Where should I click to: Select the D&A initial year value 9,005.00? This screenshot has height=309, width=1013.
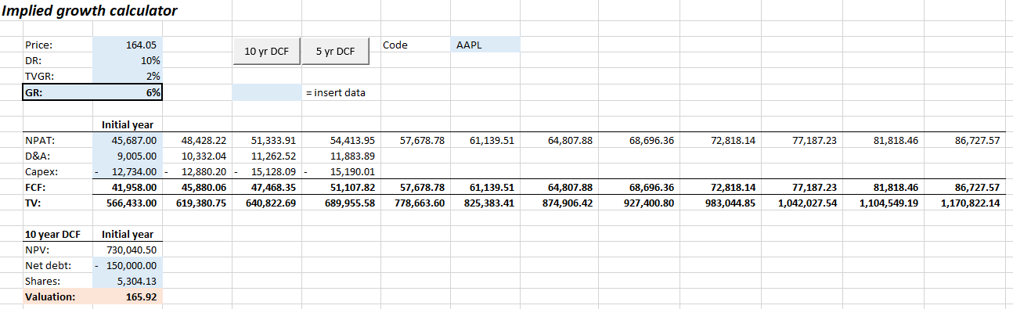(x=128, y=156)
